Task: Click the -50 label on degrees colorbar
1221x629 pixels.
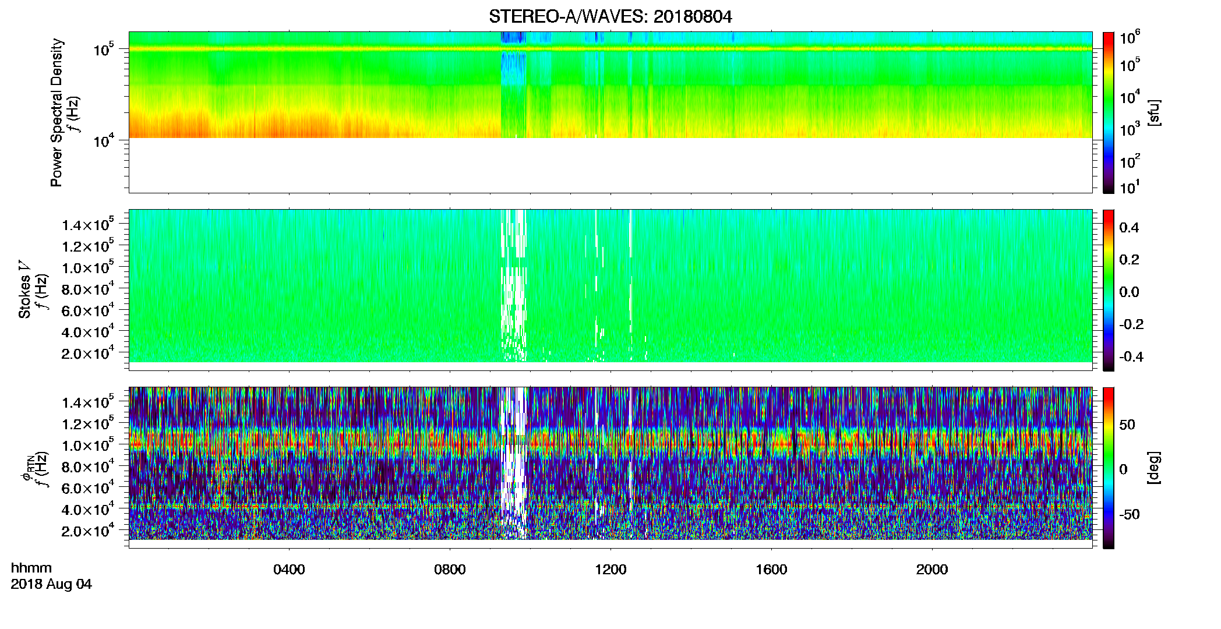Action: pyautogui.click(x=1130, y=515)
